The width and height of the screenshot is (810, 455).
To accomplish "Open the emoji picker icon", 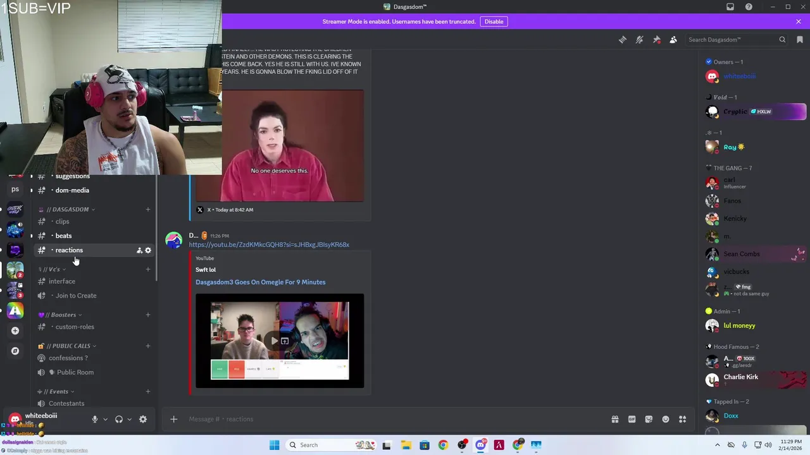I will [666, 419].
